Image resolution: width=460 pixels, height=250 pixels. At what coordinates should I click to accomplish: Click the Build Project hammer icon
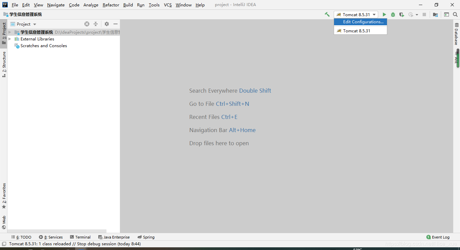click(327, 14)
